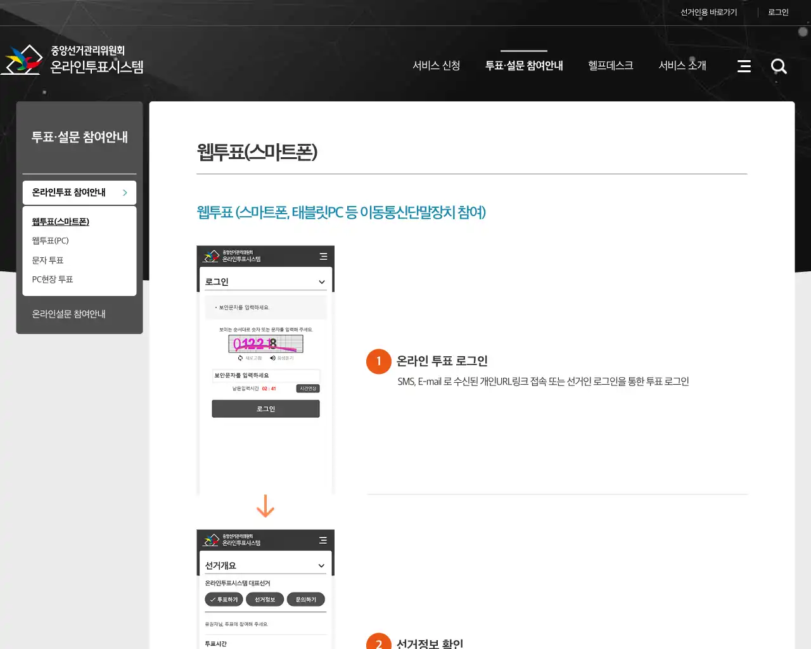Select 서비스 신청 from the top navigation
Screen dimensions: 811x649
pos(437,65)
